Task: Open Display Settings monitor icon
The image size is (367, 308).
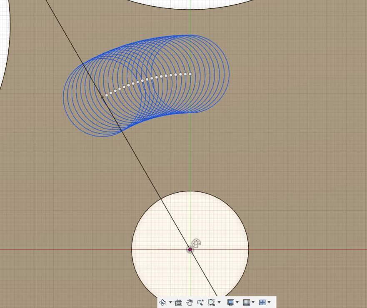Action: tap(231, 303)
